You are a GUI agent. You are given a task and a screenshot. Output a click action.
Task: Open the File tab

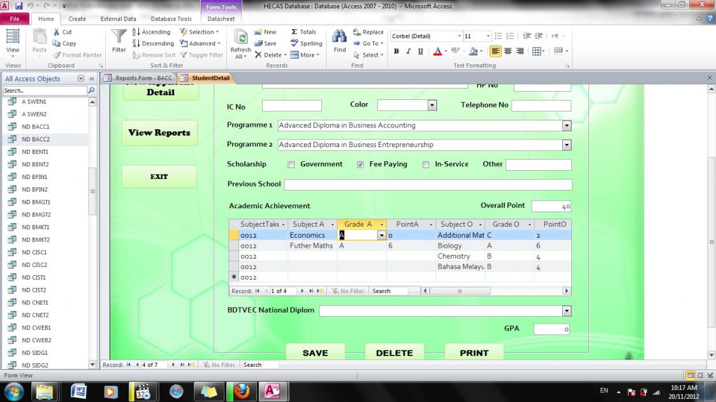click(15, 18)
